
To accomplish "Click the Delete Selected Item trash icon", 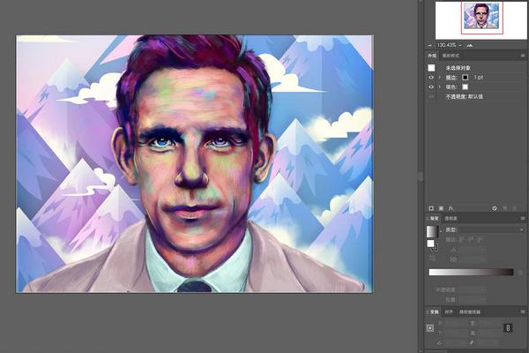I will (x=515, y=208).
